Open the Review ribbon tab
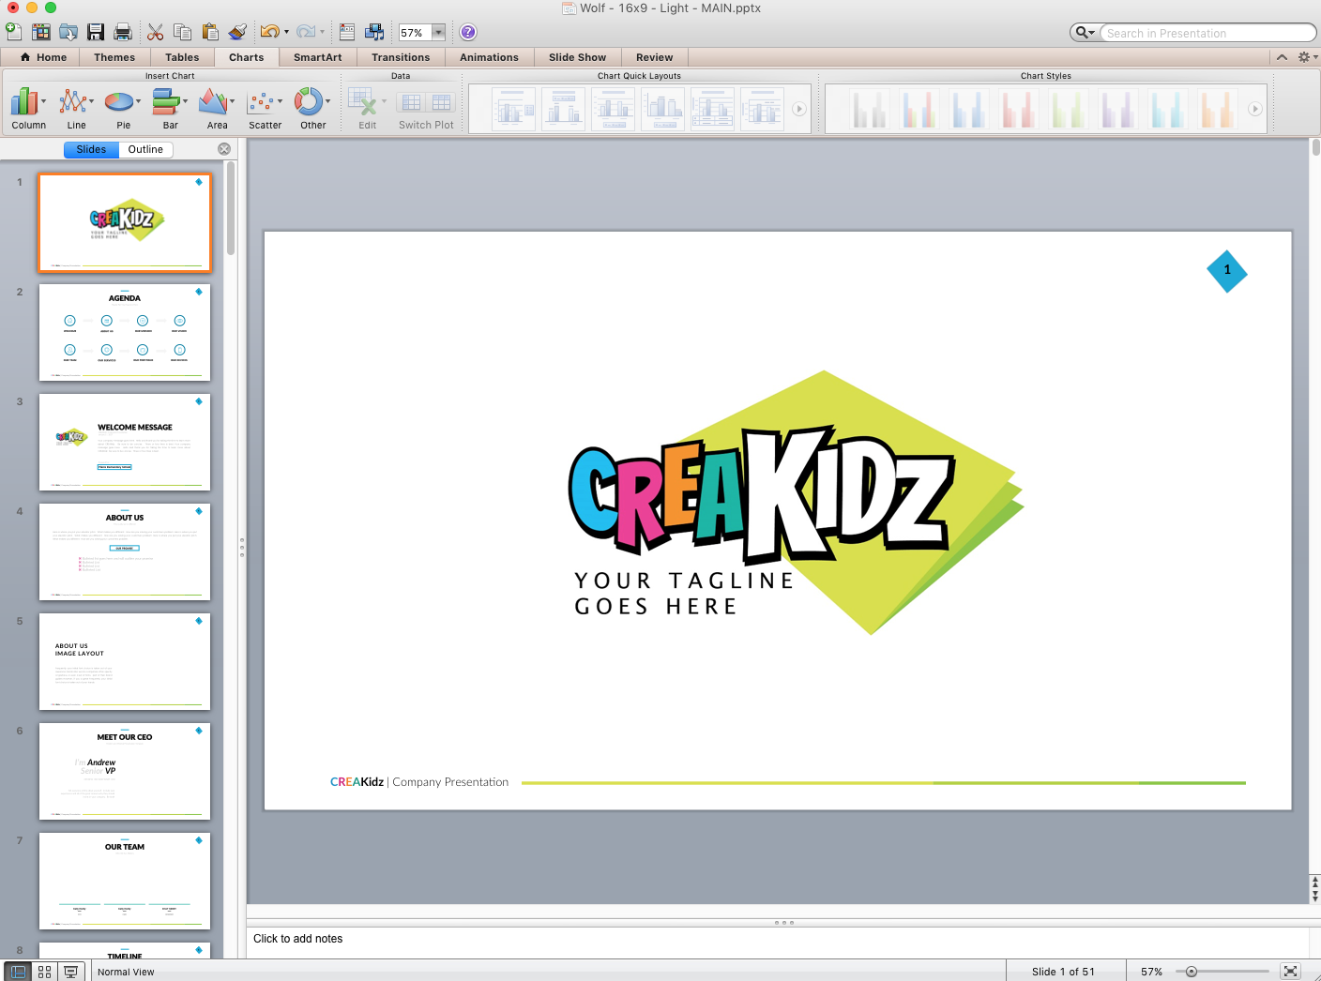This screenshot has height=981, width=1321. pos(654,57)
